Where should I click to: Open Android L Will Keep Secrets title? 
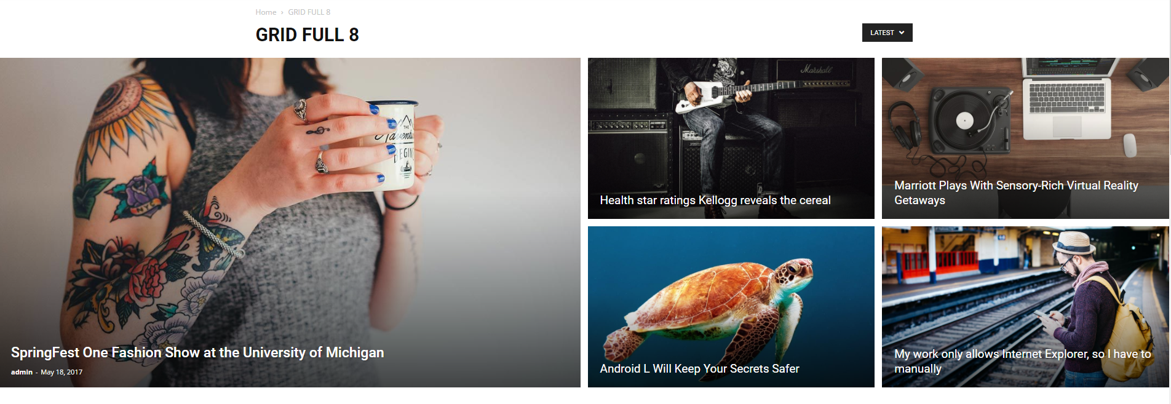click(x=699, y=369)
